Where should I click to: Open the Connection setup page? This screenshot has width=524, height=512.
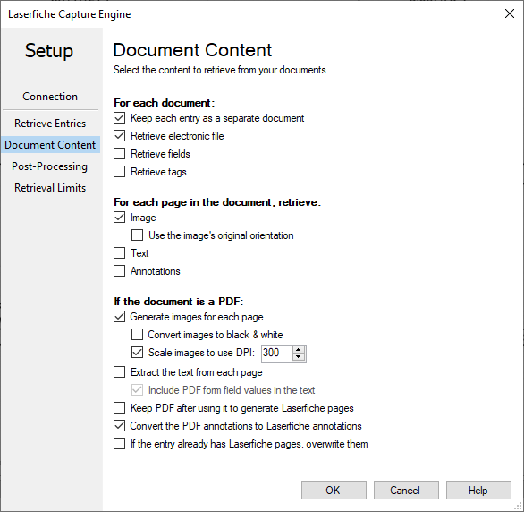(x=50, y=97)
